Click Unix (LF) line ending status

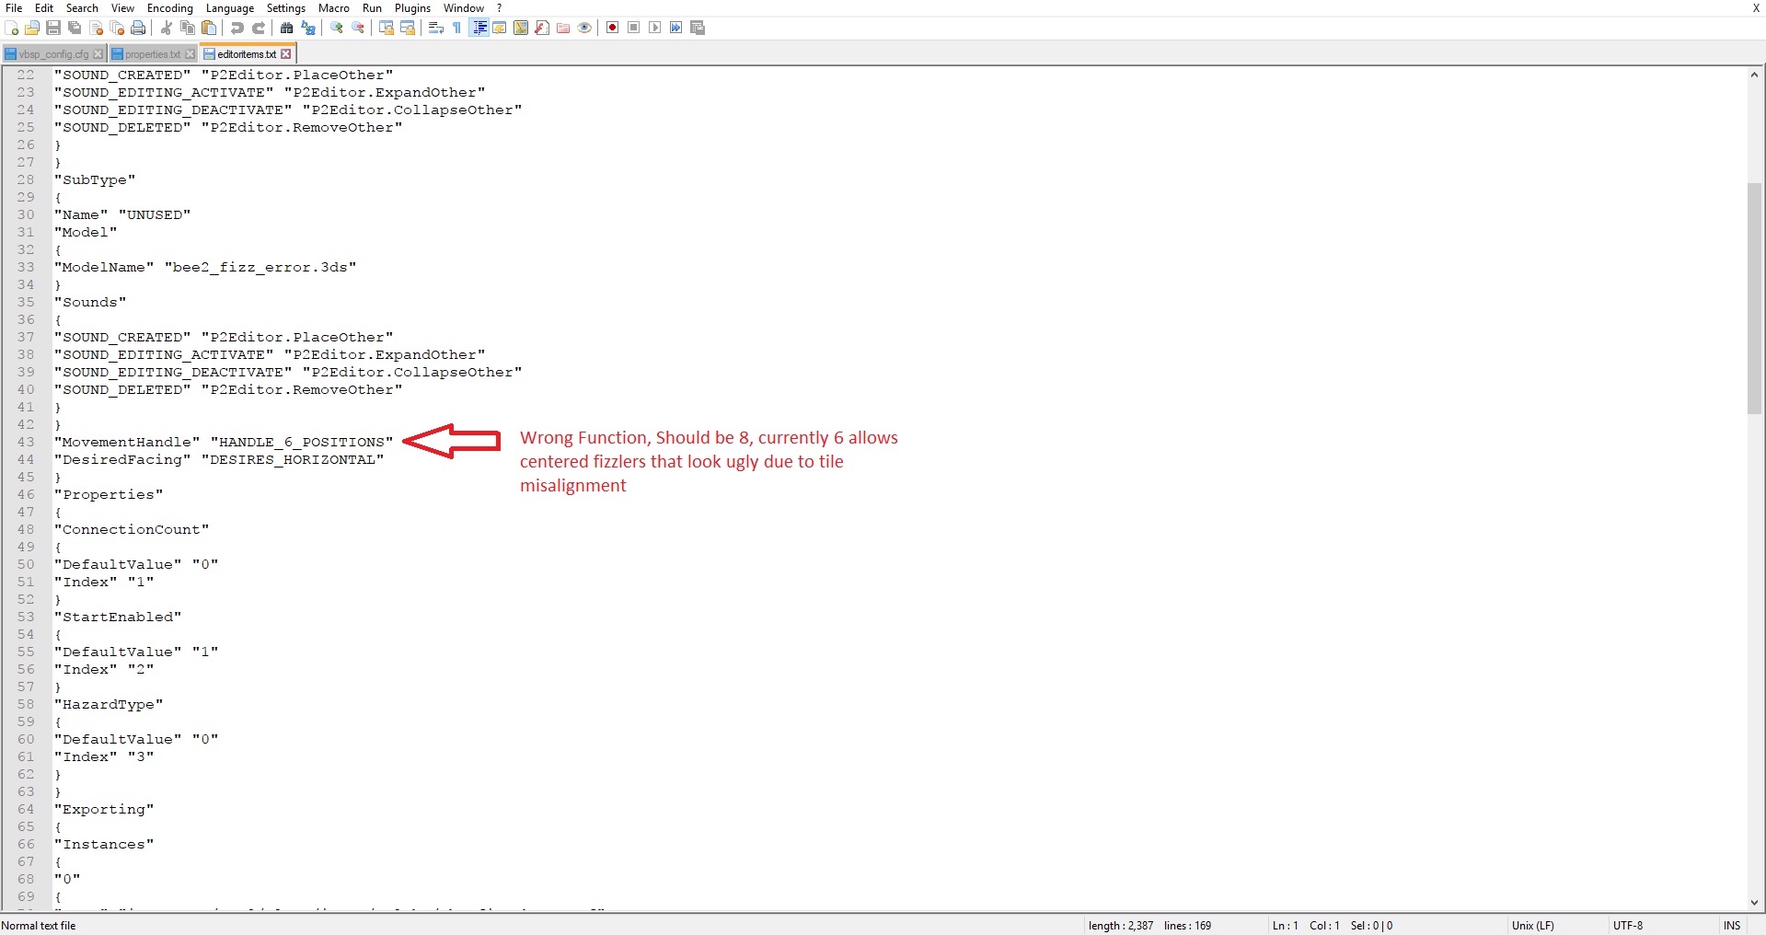(x=1532, y=926)
